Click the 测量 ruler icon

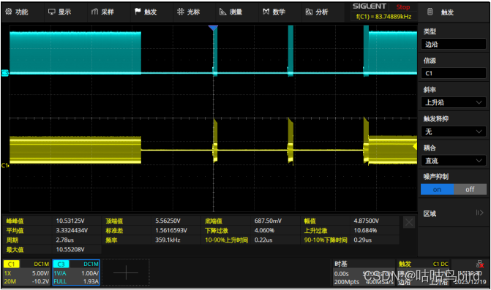pos(223,12)
